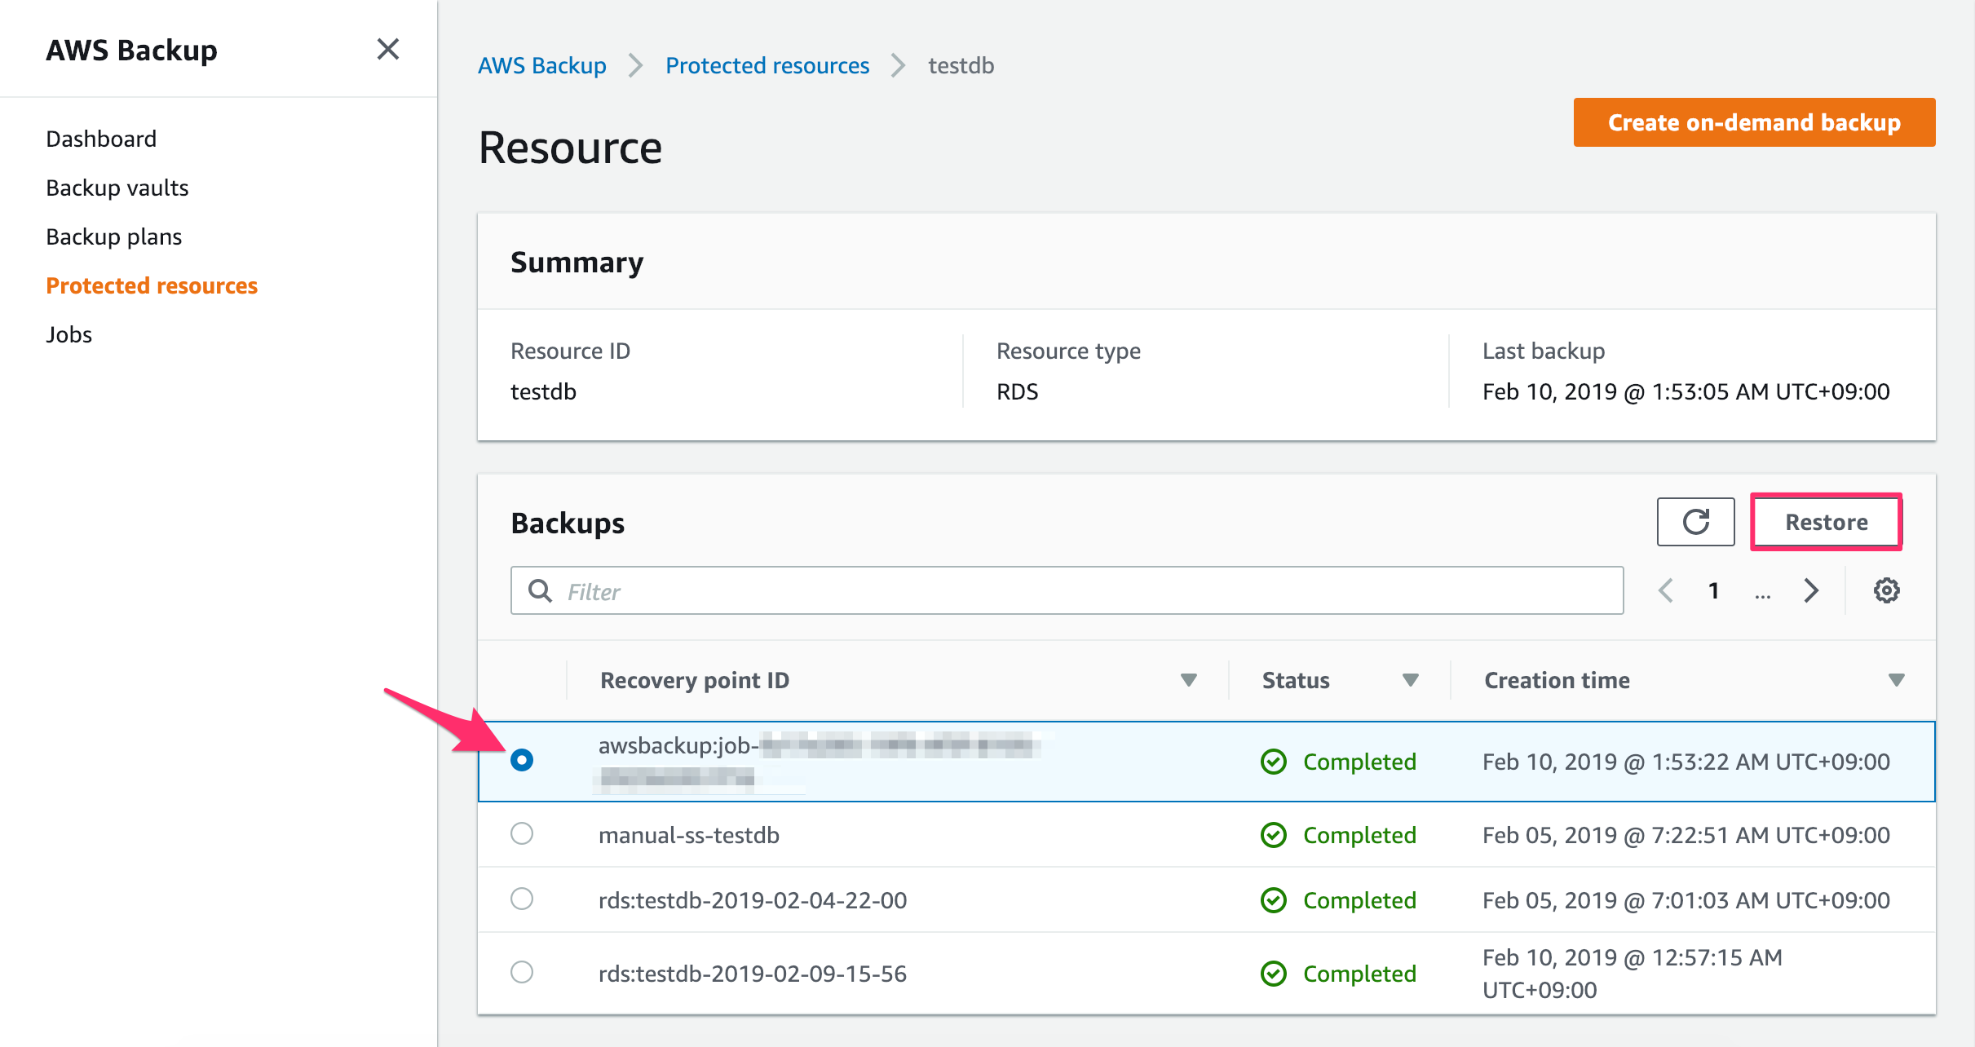The image size is (1975, 1047).
Task: Open Protected resources from the breadcrumb
Action: click(x=767, y=65)
